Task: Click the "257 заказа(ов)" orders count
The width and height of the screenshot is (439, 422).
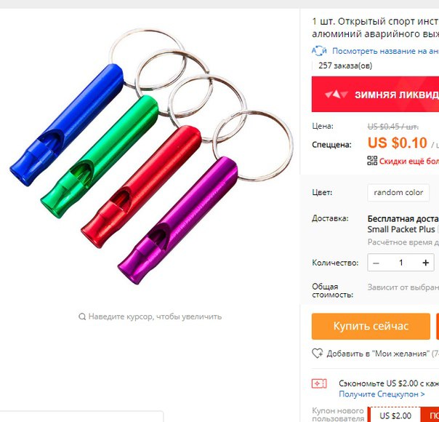Action: 345,66
